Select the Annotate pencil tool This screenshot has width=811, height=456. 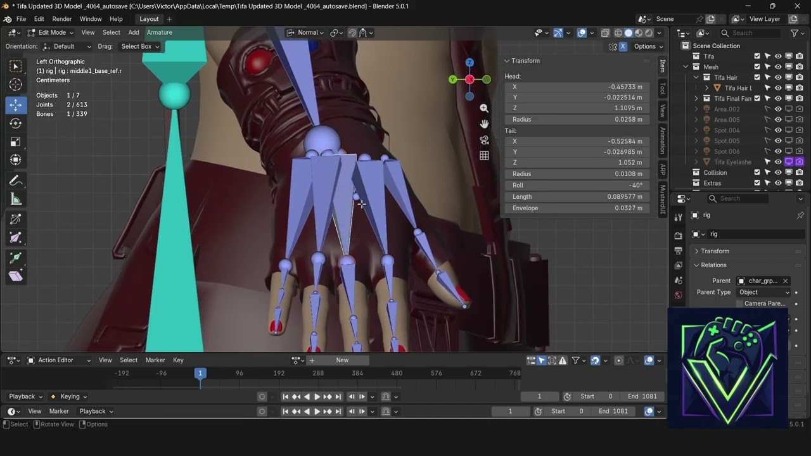(x=16, y=181)
